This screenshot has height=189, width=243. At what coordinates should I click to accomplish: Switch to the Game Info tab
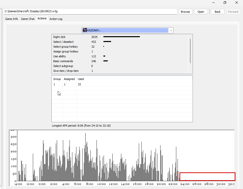11,19
